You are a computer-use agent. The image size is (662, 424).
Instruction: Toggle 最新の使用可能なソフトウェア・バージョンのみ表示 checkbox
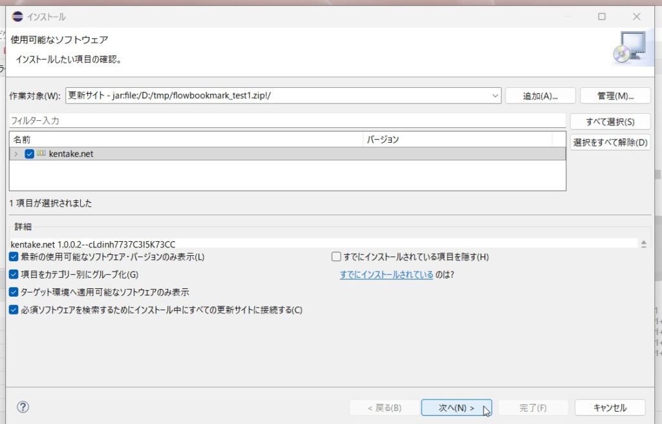point(14,257)
